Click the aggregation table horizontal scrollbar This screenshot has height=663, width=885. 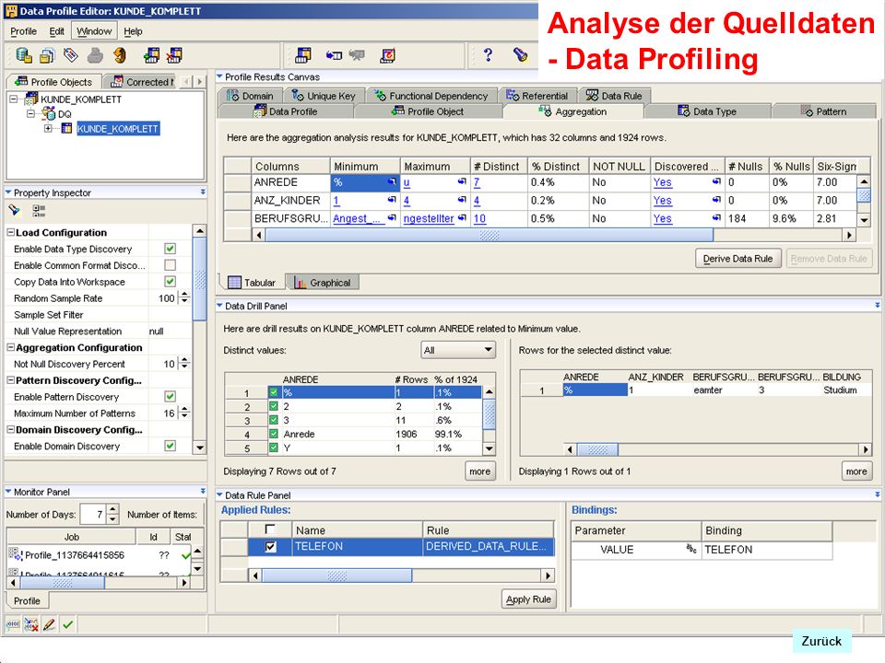(489, 235)
